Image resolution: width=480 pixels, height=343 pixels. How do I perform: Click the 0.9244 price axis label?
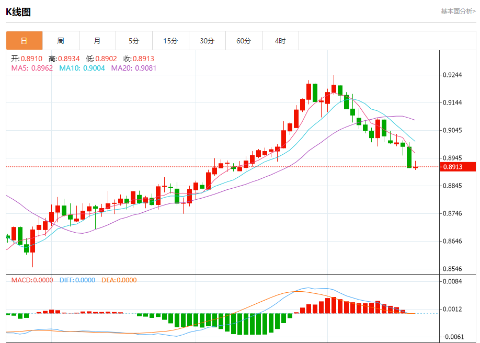coord(453,75)
